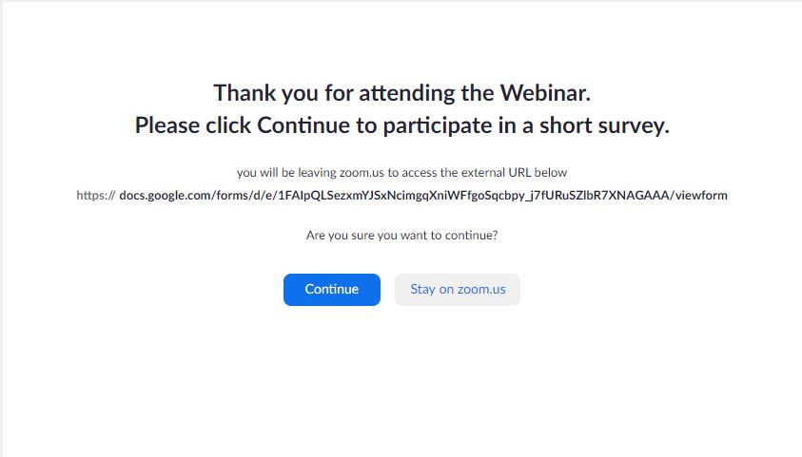Viewport: 802px width, 457px height.
Task: Click 'zoom.us' in the leaving notice sentence
Action: tap(362, 173)
